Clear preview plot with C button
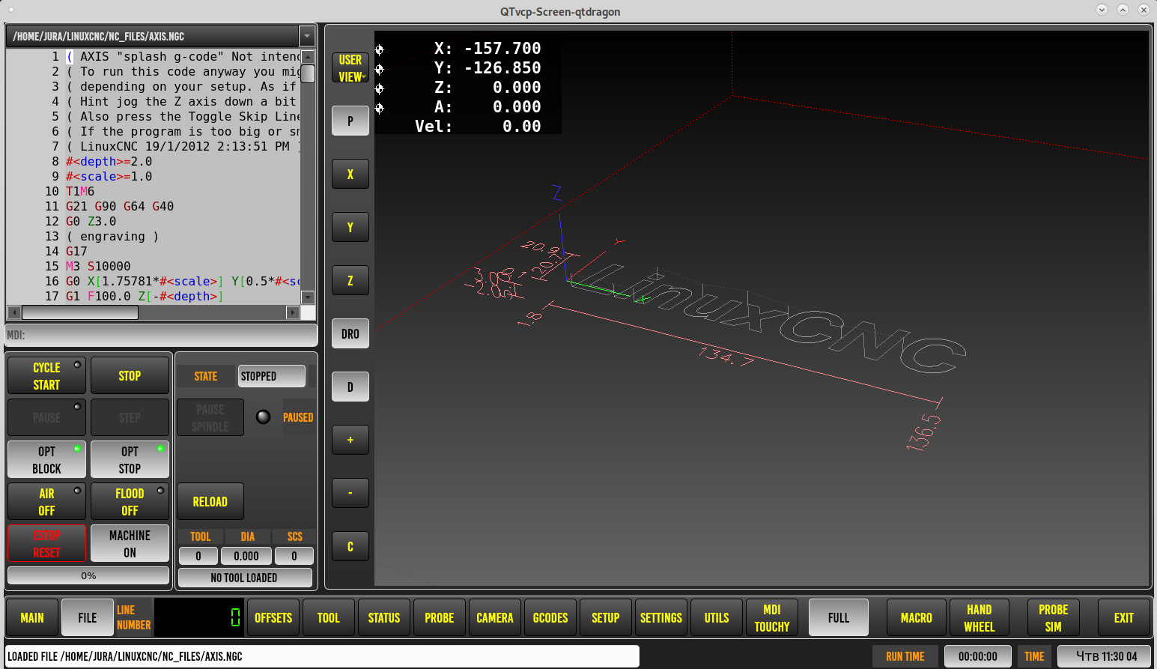This screenshot has height=669, width=1157. tap(350, 546)
